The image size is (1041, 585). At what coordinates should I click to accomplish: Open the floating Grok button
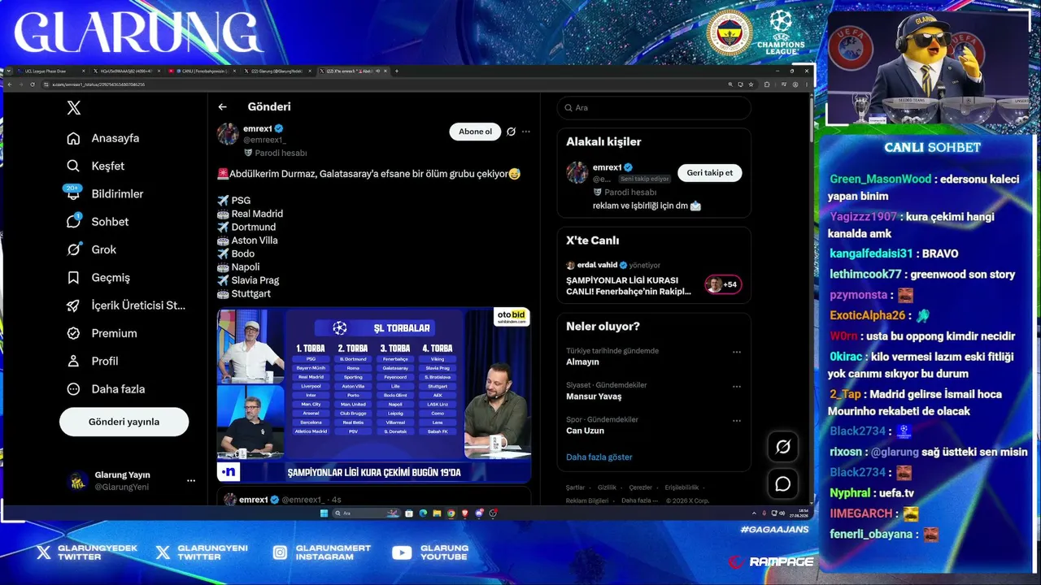(x=783, y=446)
